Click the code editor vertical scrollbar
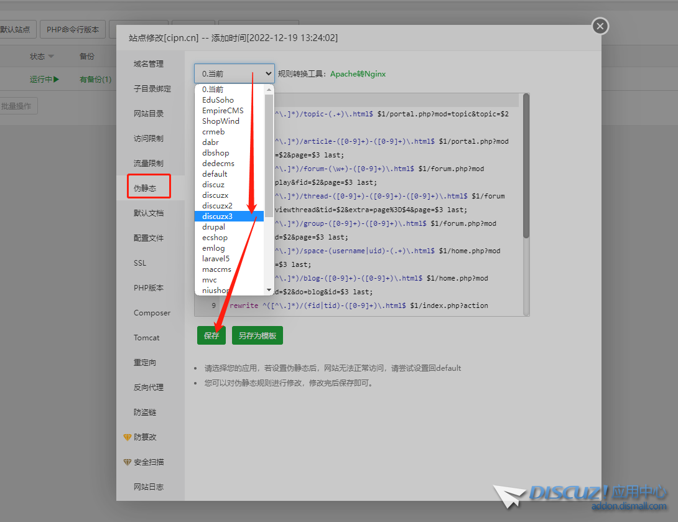This screenshot has width=678, height=522. click(526, 165)
